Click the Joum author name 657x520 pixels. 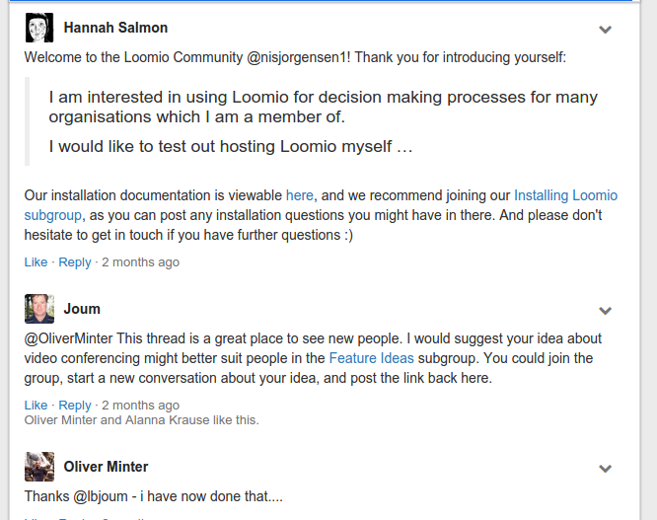click(x=82, y=309)
